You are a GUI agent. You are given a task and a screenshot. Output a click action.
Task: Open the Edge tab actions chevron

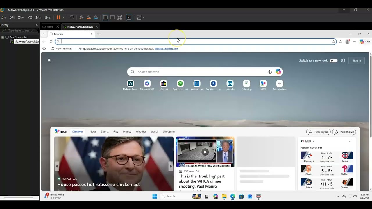44,34
